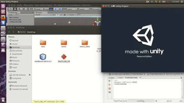Image resolution: width=184 pixels, height=103 pixels.
Task: Open Pictures in Places sidebar
Action: 14,61
